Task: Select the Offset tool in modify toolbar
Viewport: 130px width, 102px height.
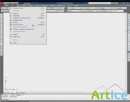Action: pos(129,21)
